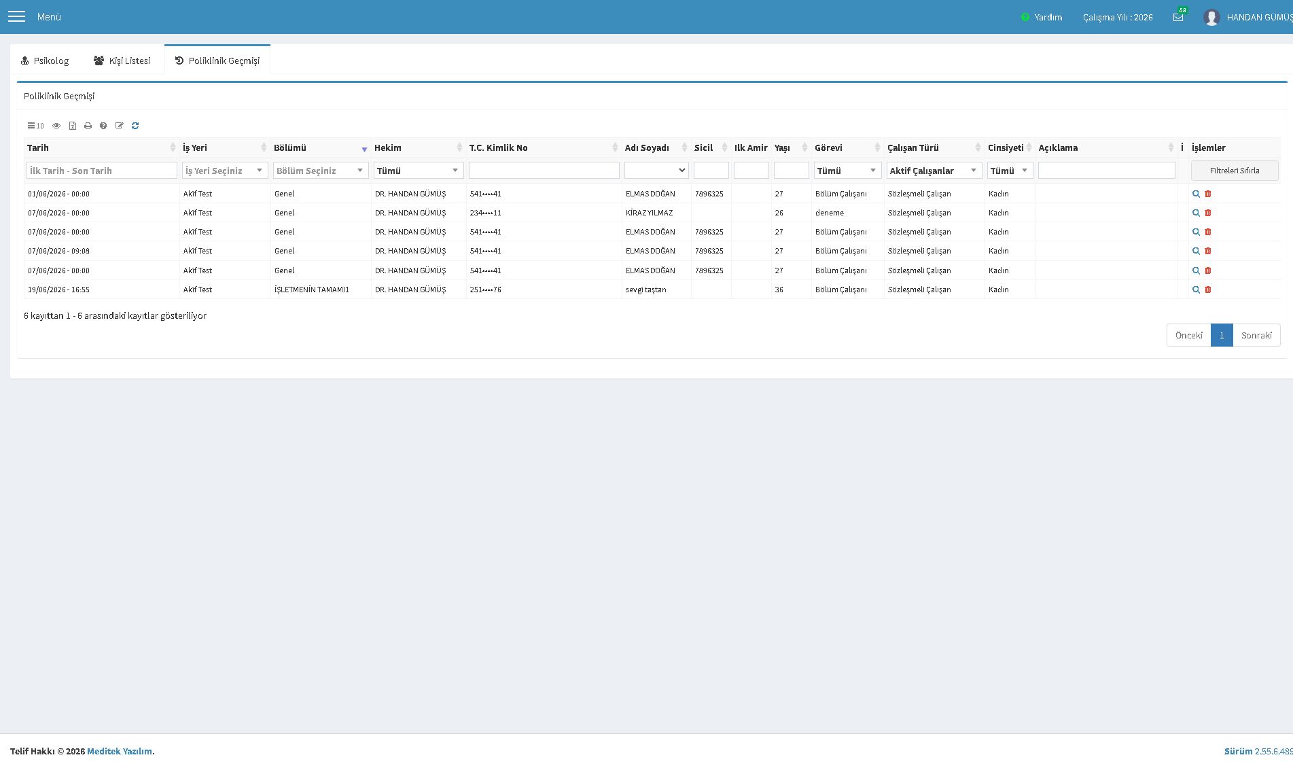Export table to Excel file icon
The width and height of the screenshot is (1293, 768).
click(x=73, y=126)
